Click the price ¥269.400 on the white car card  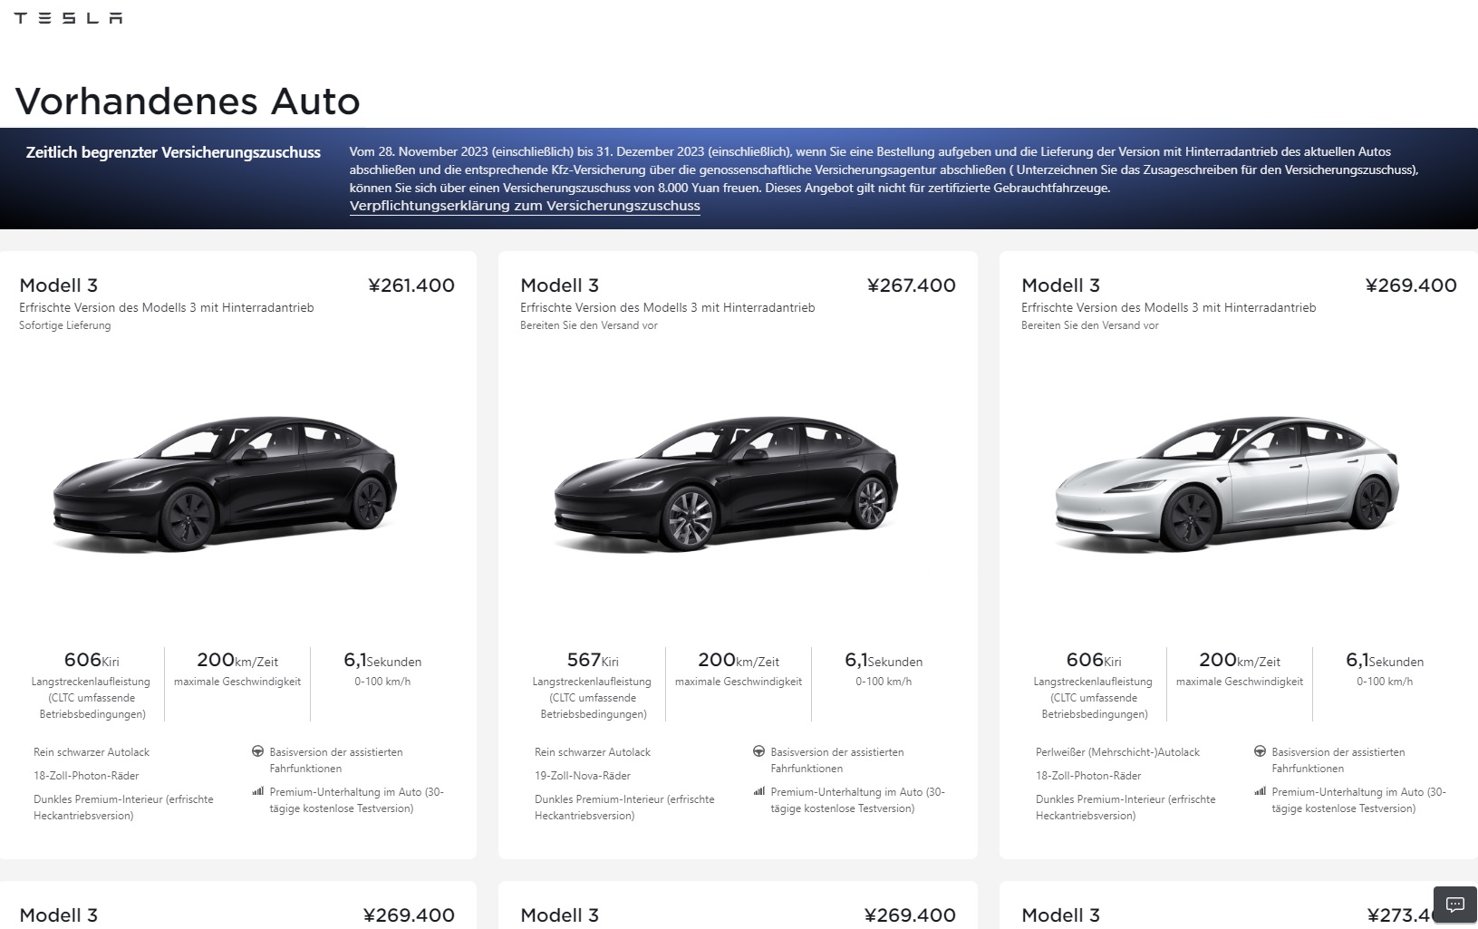(1410, 285)
